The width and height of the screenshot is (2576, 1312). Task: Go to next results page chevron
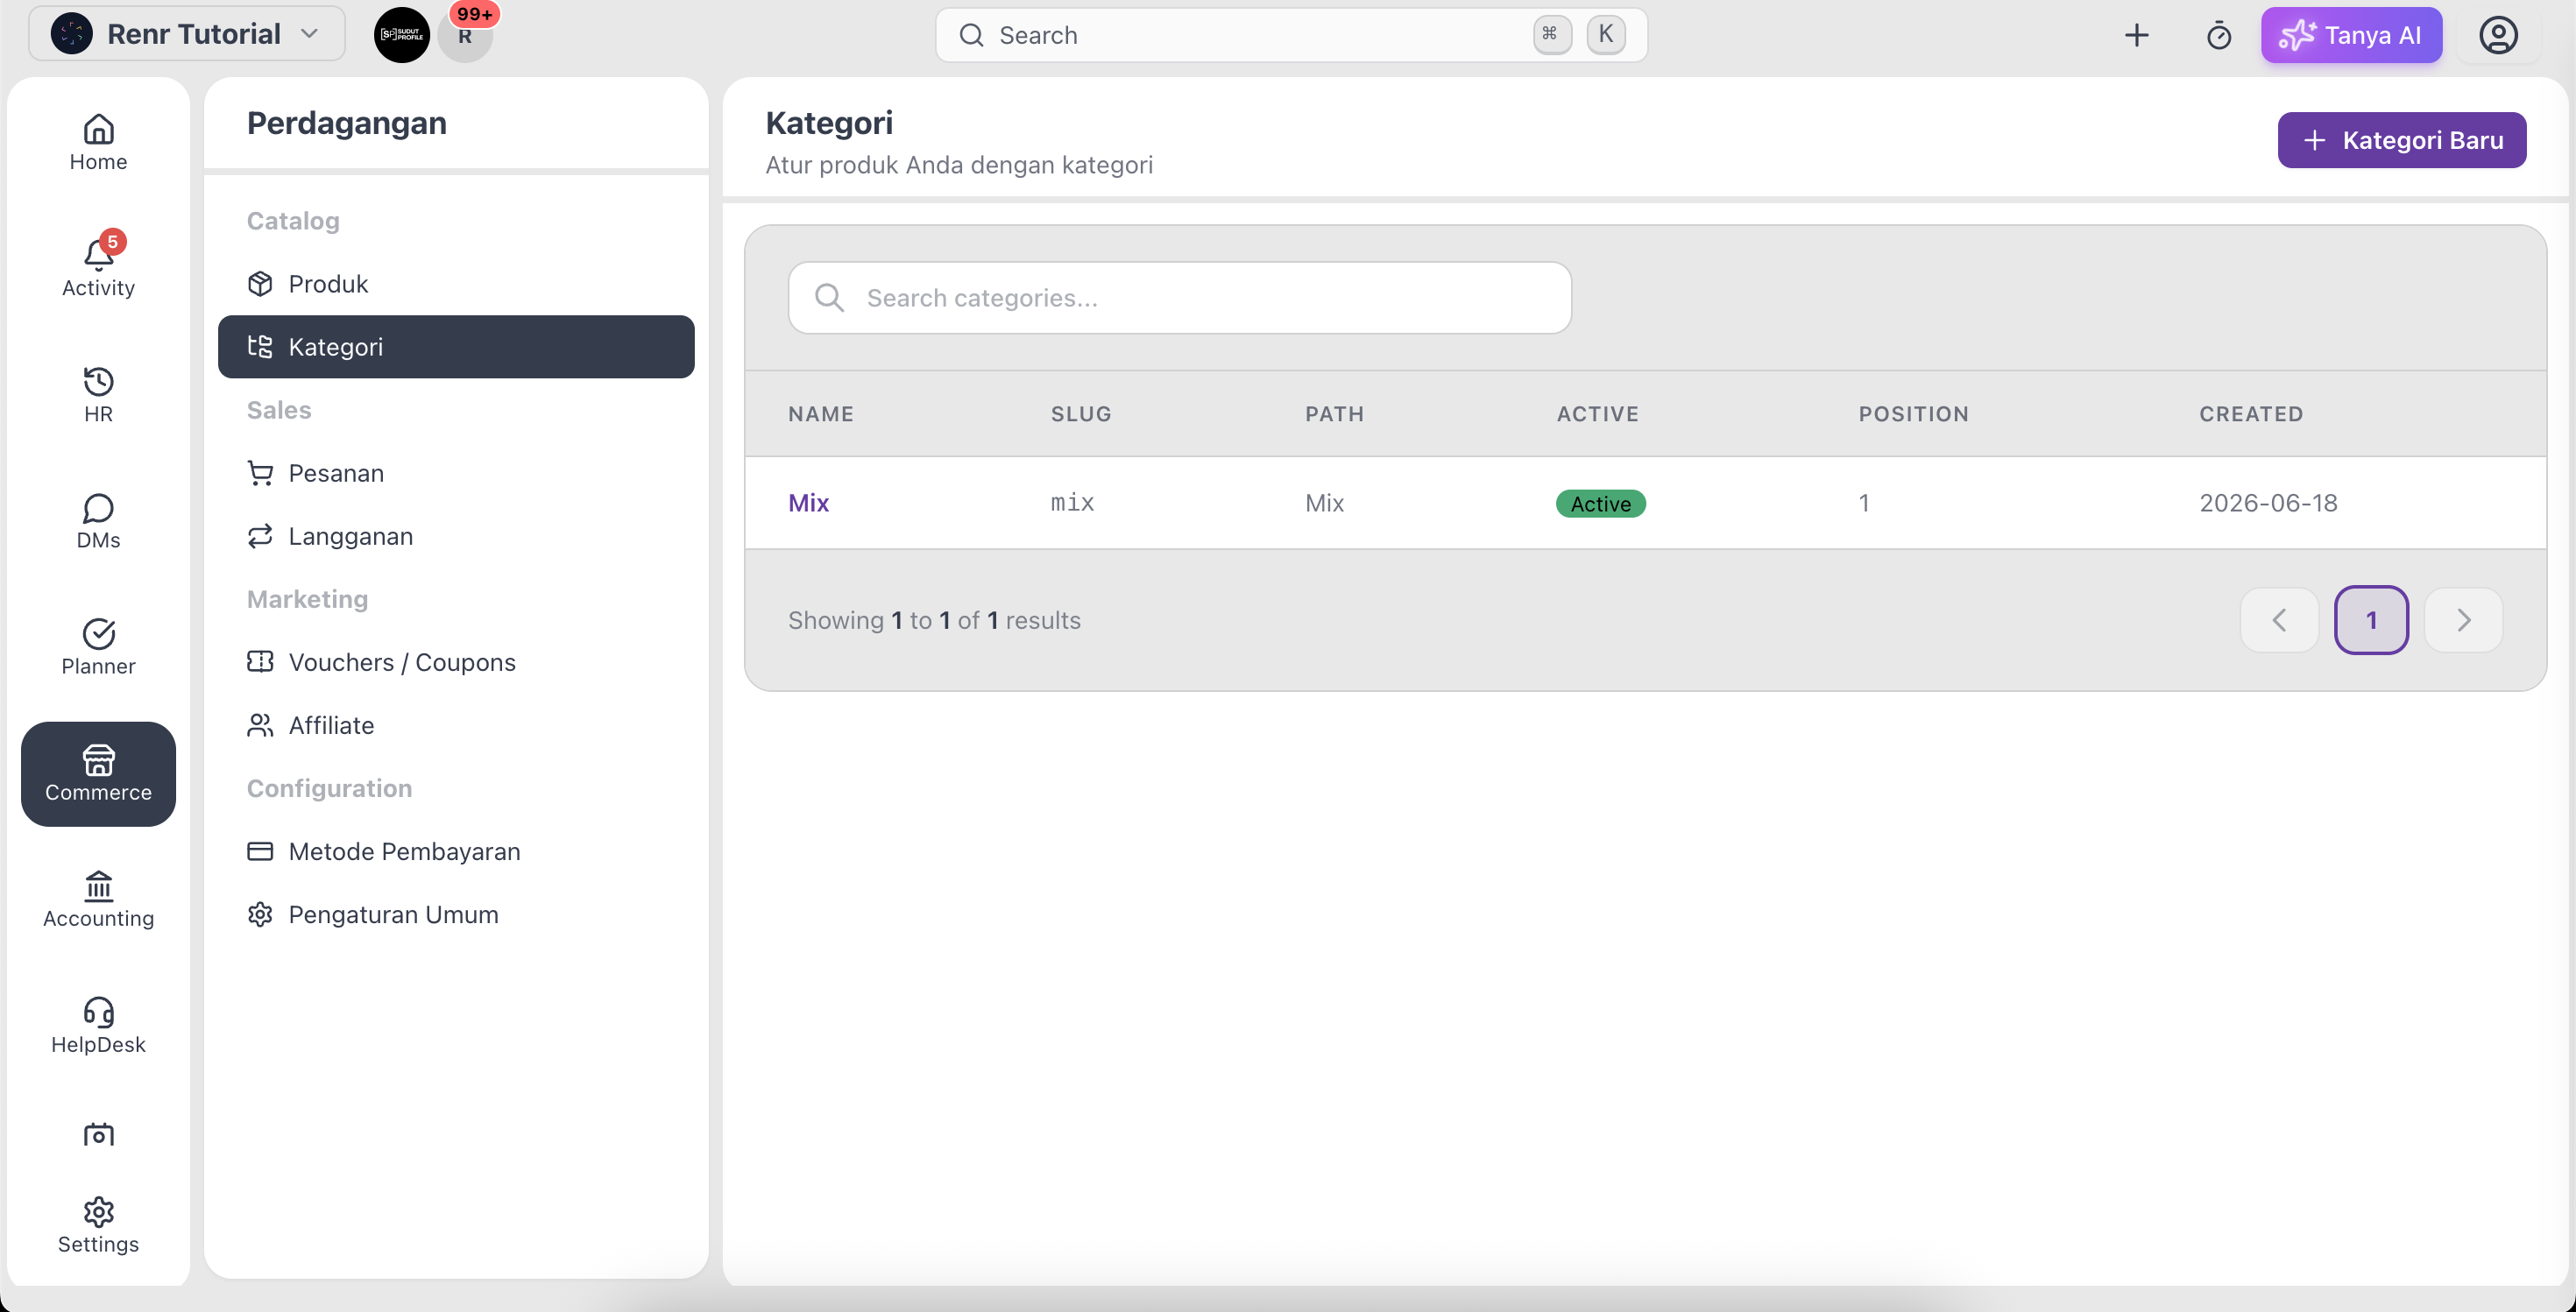[x=2463, y=619]
